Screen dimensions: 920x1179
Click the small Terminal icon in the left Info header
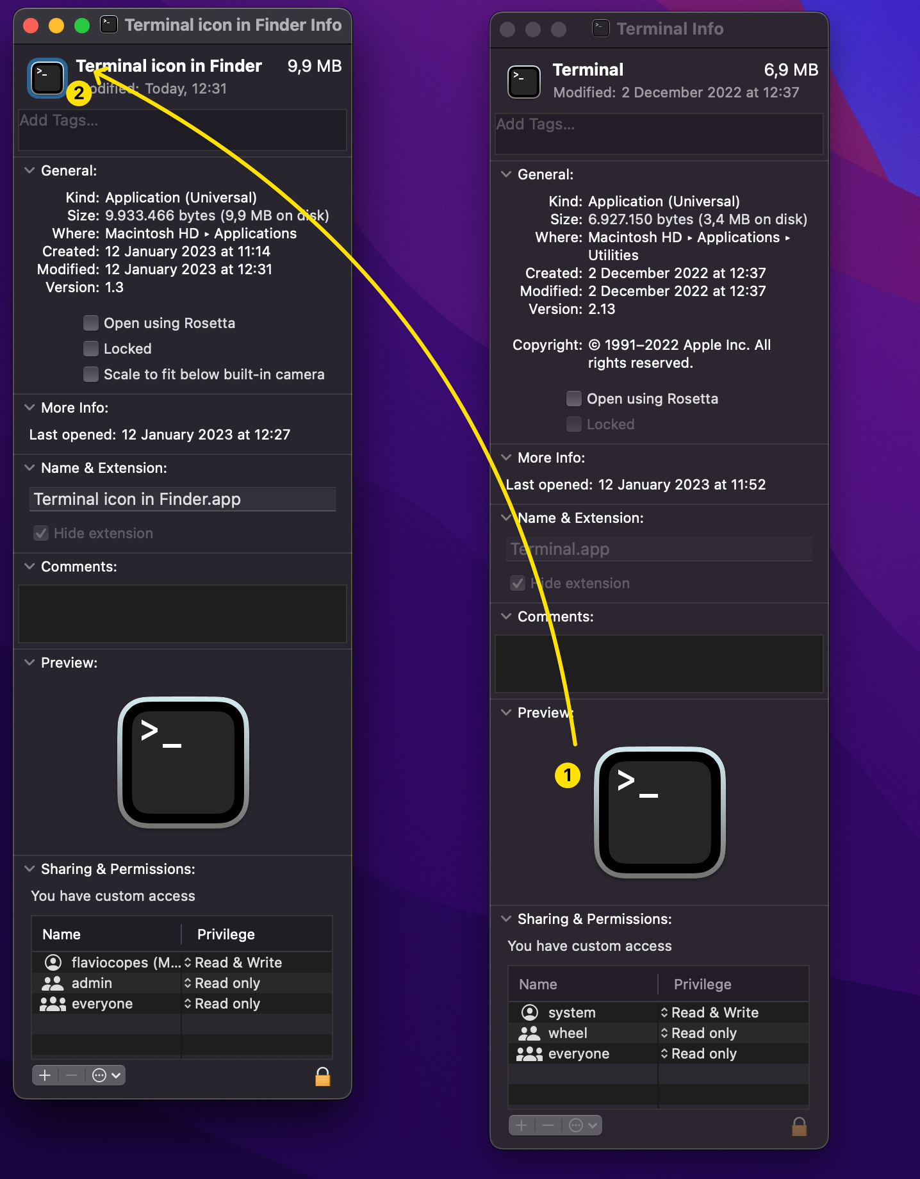[x=47, y=78]
